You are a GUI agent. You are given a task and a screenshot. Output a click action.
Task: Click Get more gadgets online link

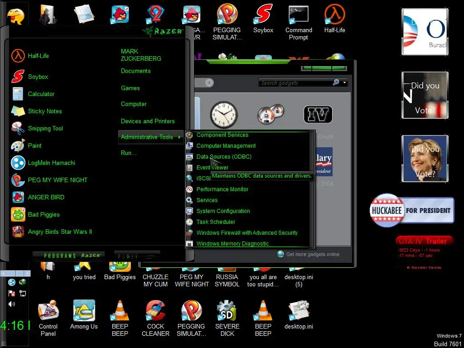click(x=313, y=255)
